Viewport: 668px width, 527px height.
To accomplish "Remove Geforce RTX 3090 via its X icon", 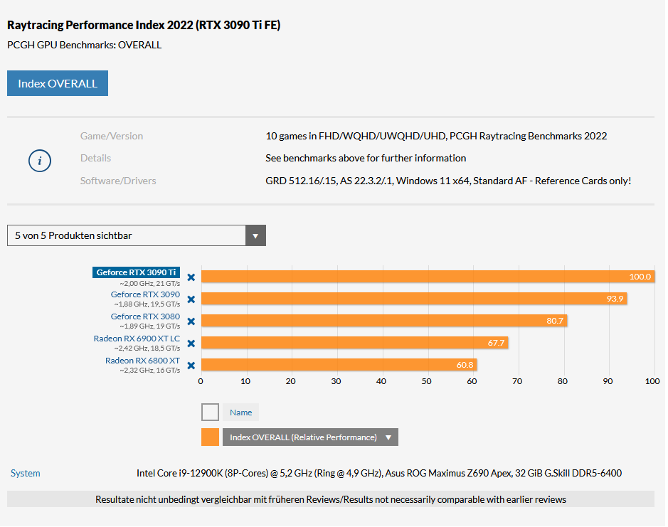I will pos(191,300).
